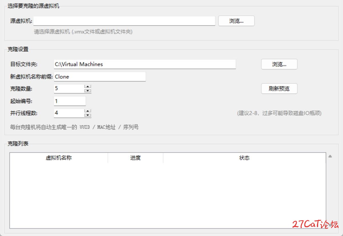The image size is (343, 236).
Task: Increase parallel threads with up arrow
Action: tap(88, 111)
